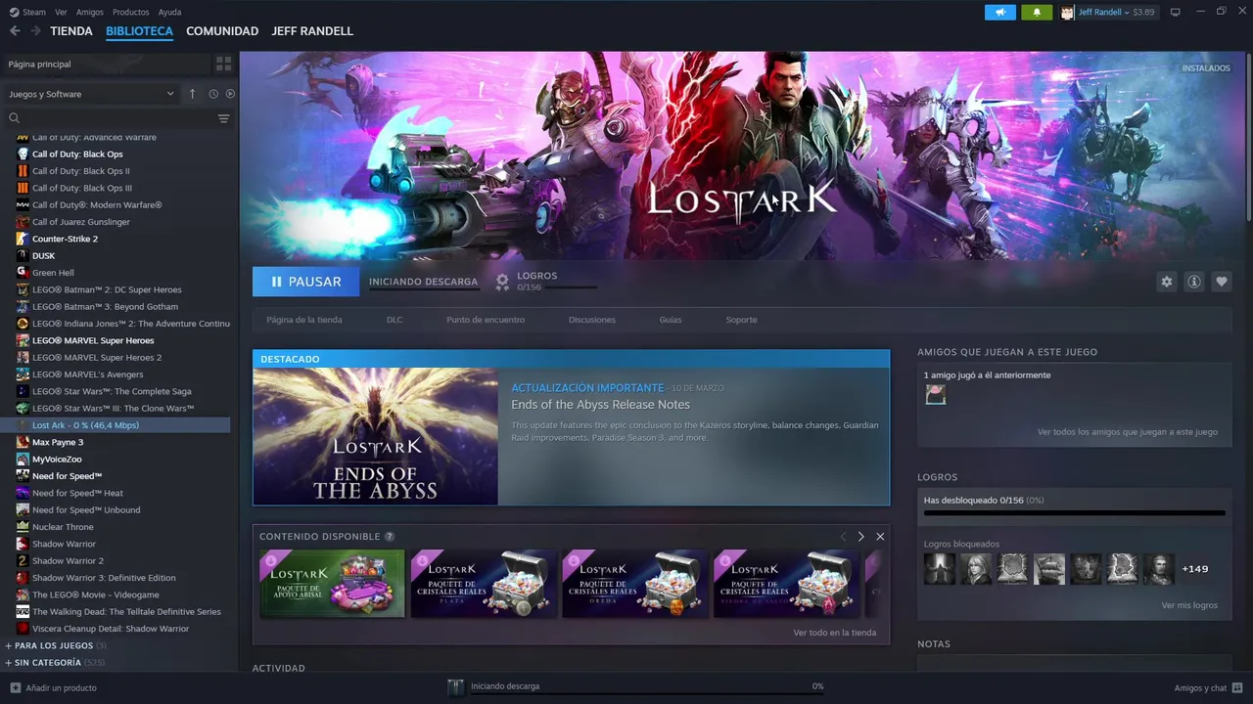1253x704 pixels.
Task: Open the Discusiones tab
Action: click(x=592, y=320)
